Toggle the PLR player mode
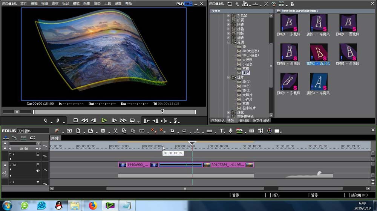 180,4
